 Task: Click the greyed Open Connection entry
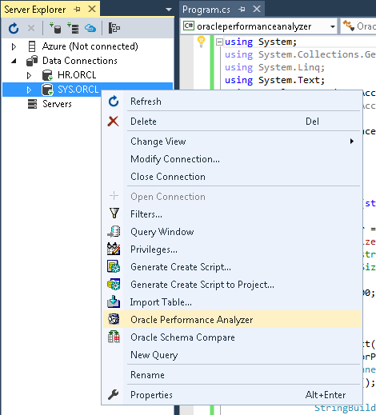point(232,197)
